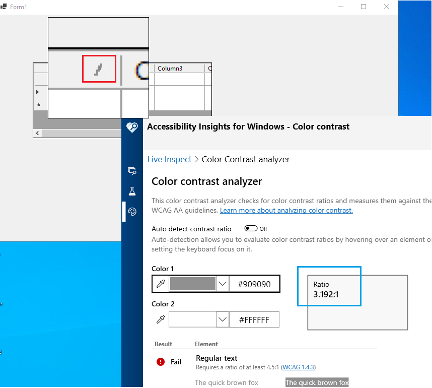Viewport: 432px width, 388px height.
Task: Click the Form1 icon in the titlebar
Action: [x=5, y=7]
